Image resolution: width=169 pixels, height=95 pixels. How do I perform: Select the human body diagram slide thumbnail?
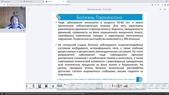119,86
